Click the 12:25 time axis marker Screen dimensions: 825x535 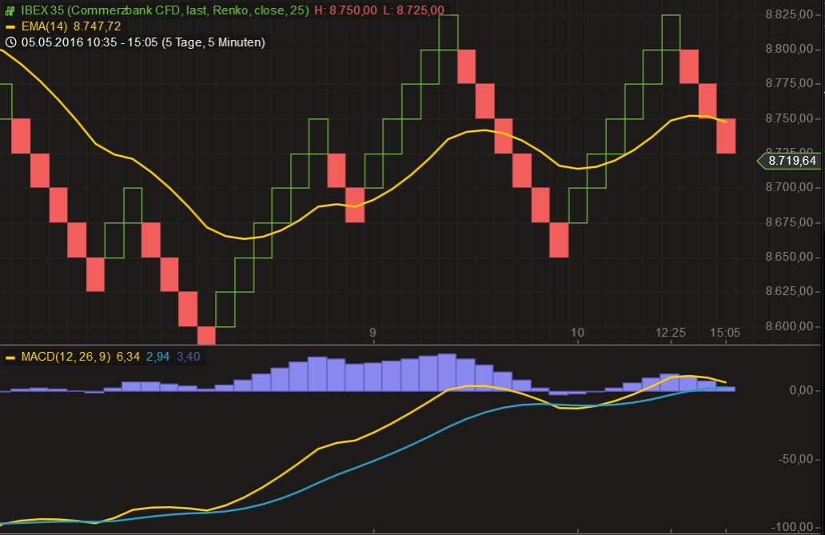pos(671,332)
